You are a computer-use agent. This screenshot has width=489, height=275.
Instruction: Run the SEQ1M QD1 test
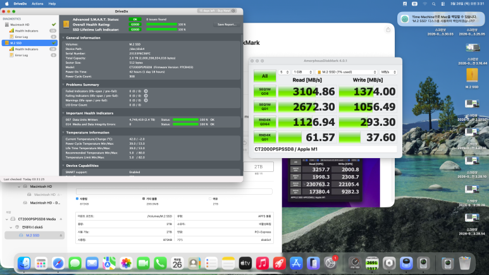coord(264,107)
